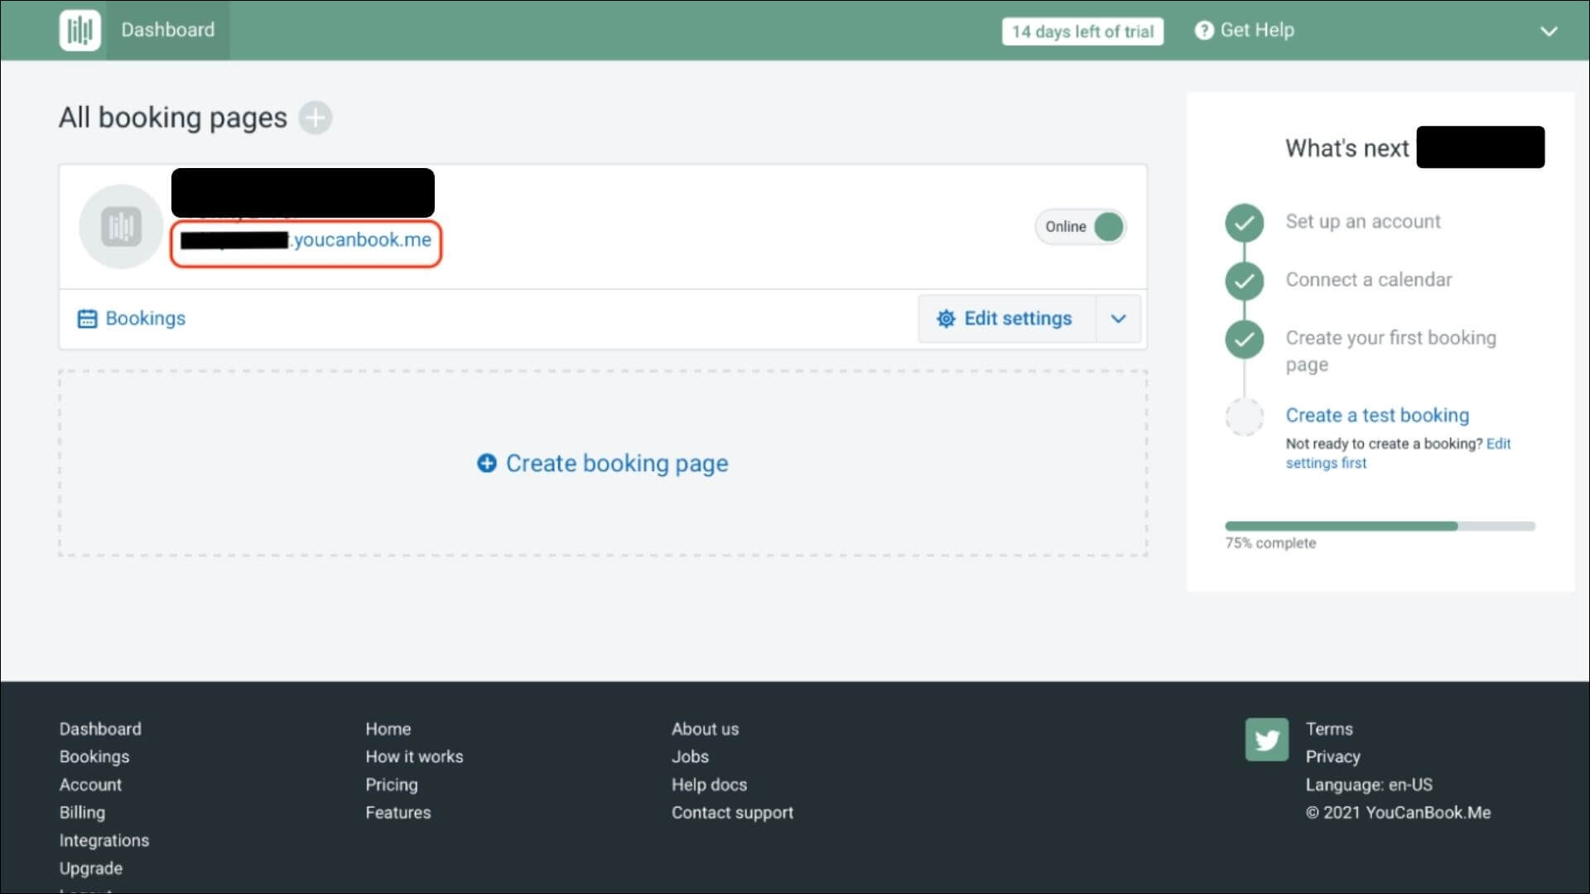Screen dimensions: 1590x894
Task: Click the youcanbook.me booking page link
Action: click(361, 240)
